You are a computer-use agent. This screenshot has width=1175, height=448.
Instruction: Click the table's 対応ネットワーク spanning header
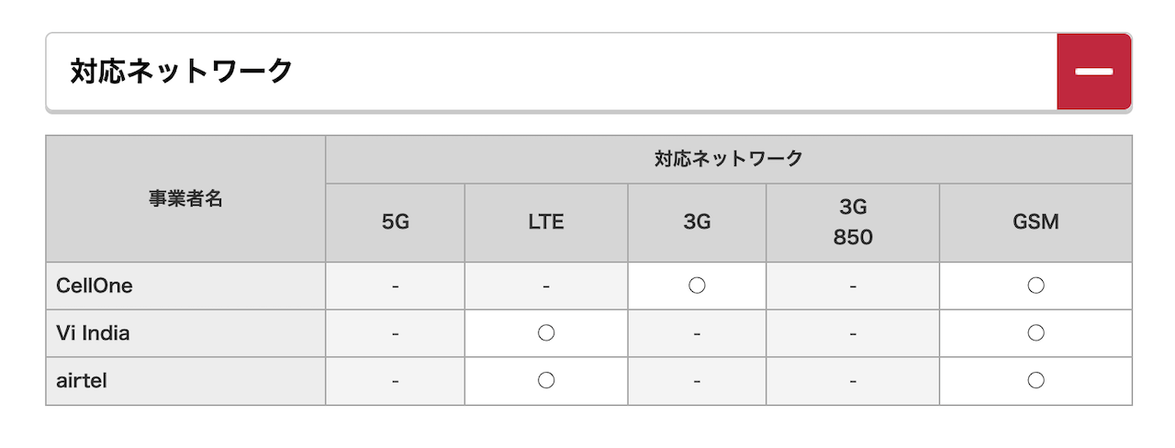click(729, 160)
